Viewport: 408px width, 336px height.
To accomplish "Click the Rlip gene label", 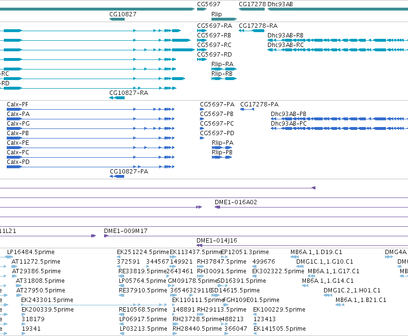I will coord(217,14).
